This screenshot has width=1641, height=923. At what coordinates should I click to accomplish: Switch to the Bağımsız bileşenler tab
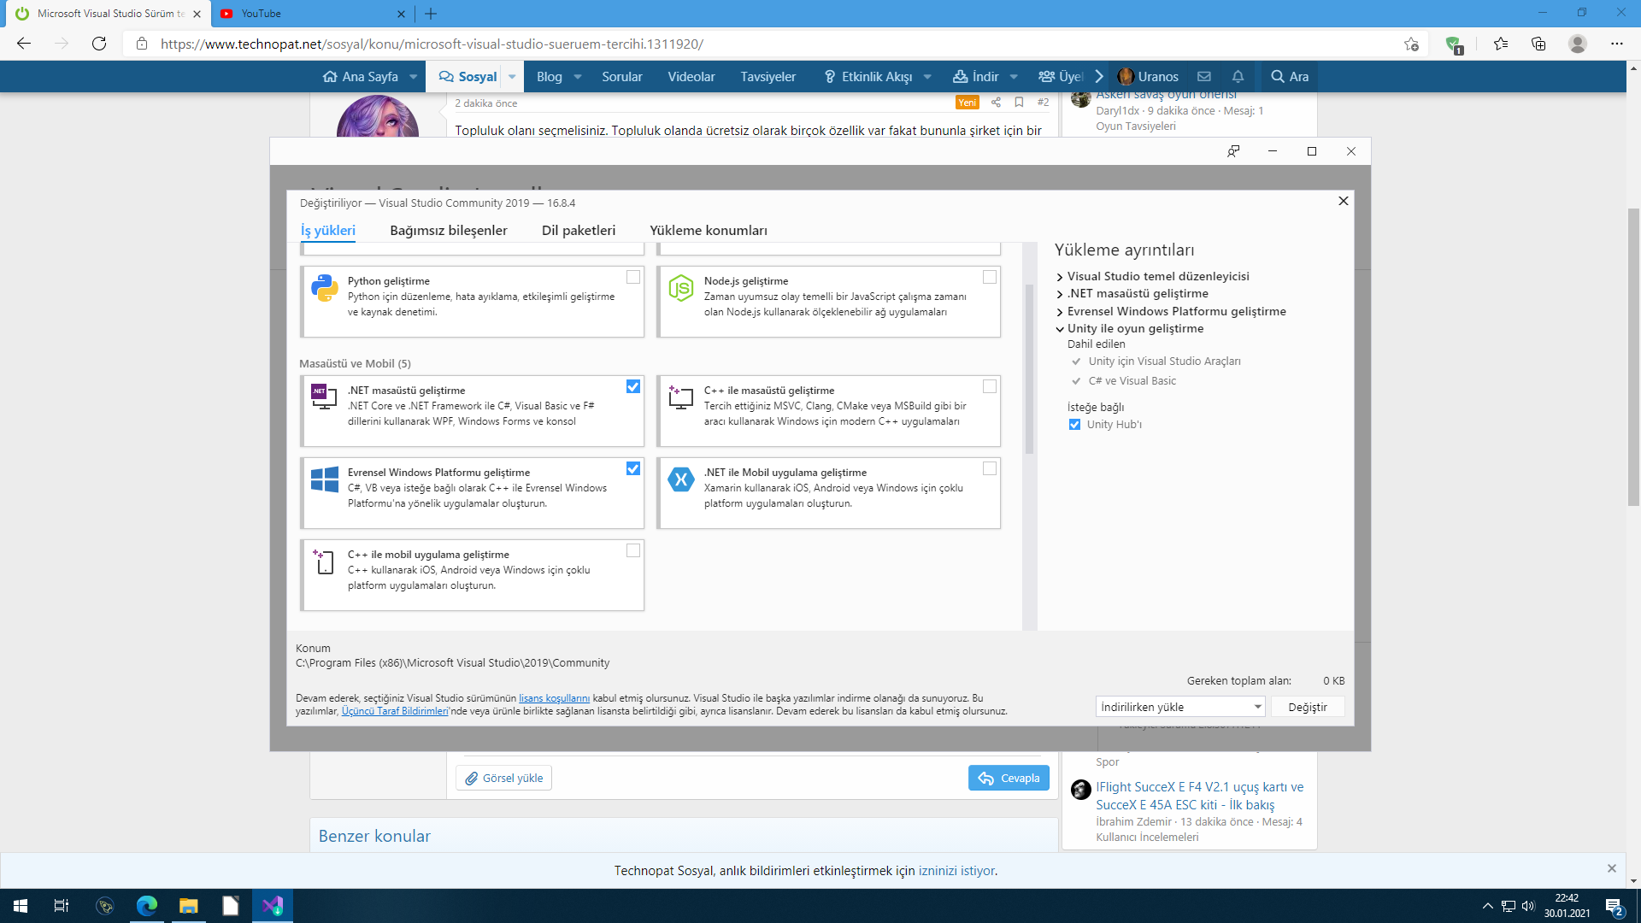pos(448,231)
